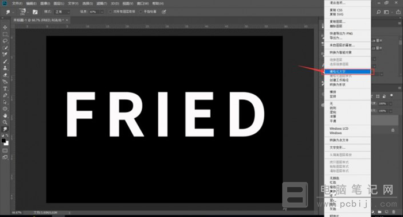The image size is (403, 217).
Task: Open the 视图 menu
Action: 128,3
